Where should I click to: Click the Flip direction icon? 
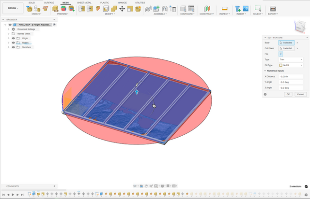click(280, 54)
